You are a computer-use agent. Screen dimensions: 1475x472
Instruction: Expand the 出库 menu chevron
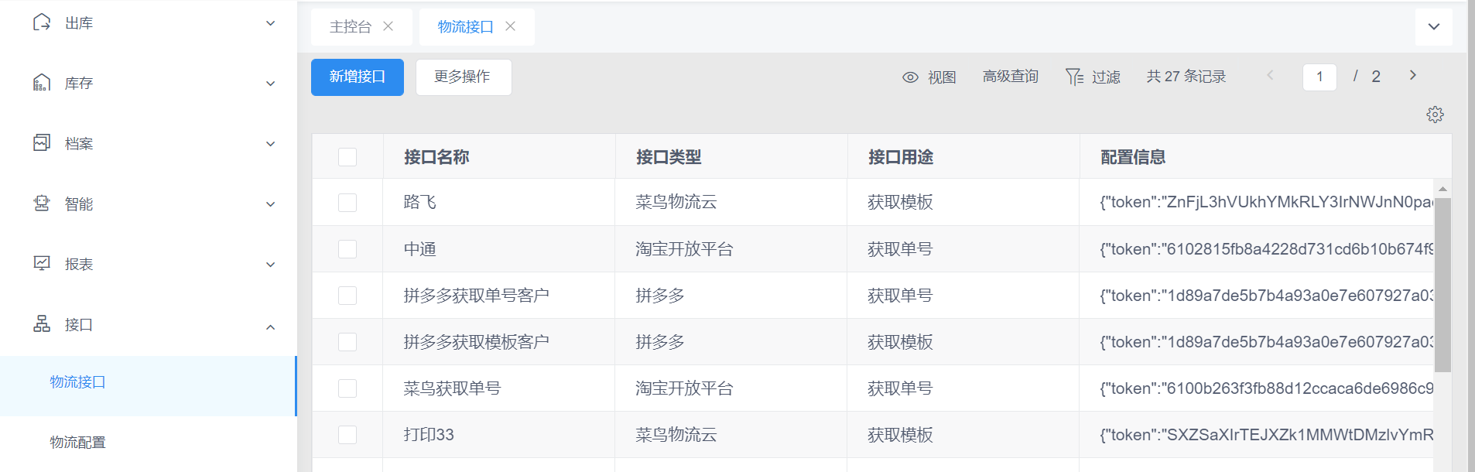click(271, 23)
